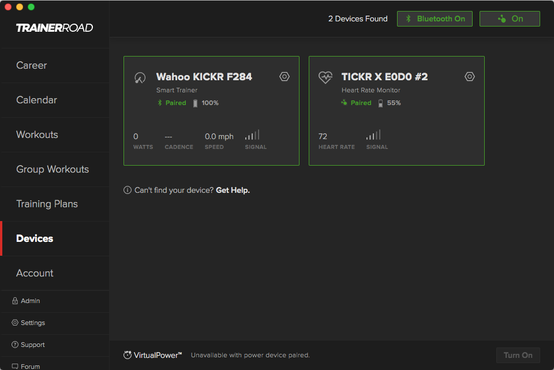This screenshot has height=370, width=554.
Task: Click the Get Help link
Action: pos(233,190)
